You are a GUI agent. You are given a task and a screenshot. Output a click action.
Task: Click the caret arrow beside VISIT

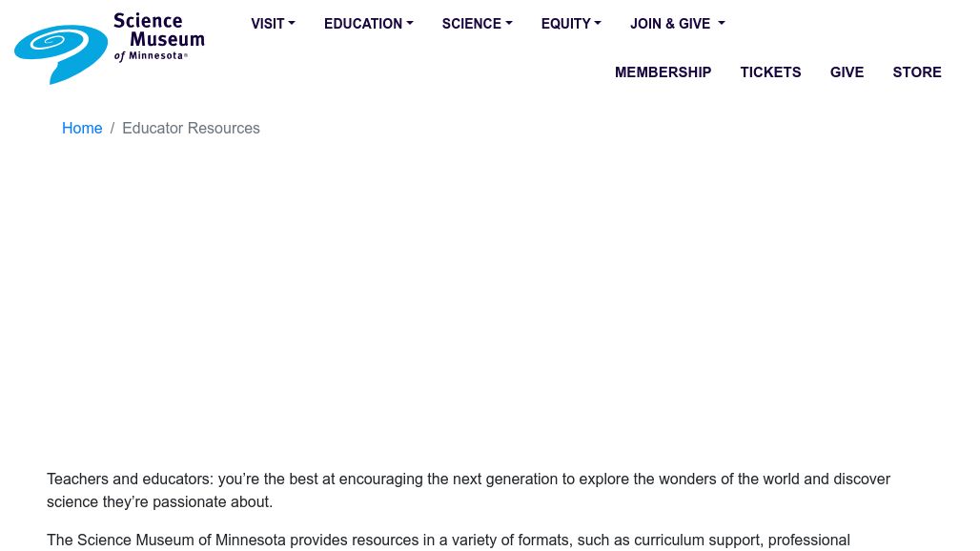point(292,23)
